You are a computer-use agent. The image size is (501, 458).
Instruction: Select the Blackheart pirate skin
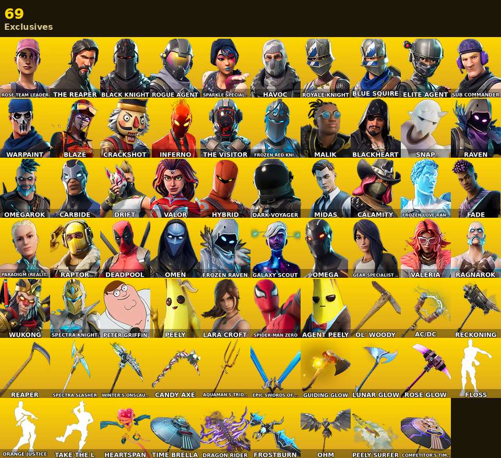(x=375, y=127)
